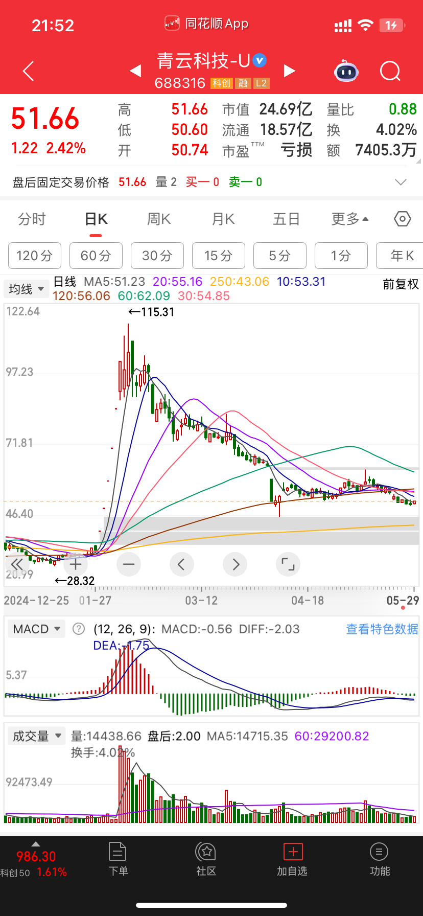Expand index bar arrow above 986.30
The width and height of the screenshot is (423, 916).
(x=35, y=843)
